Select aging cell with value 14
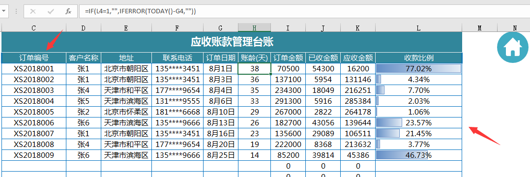 [x=254, y=155]
